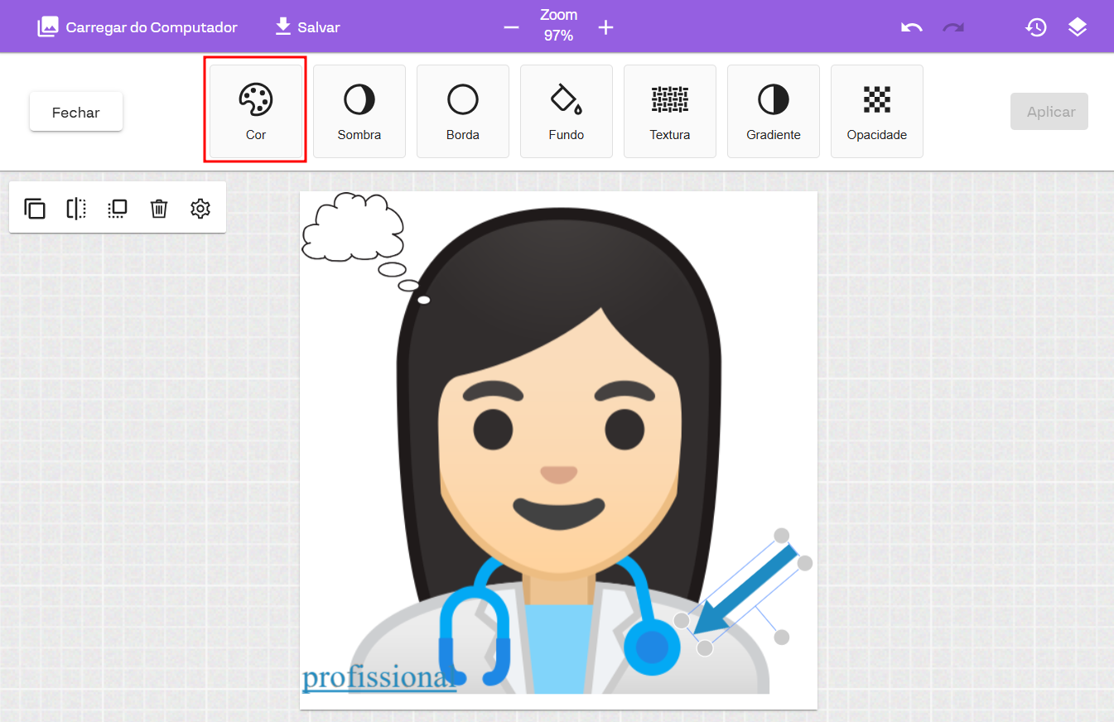Choose the Fundo paint bucket tool
This screenshot has height=722, width=1114.
(566, 111)
